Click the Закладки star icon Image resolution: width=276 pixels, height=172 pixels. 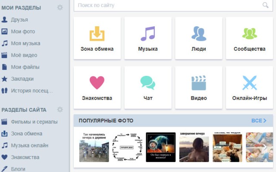4,79
